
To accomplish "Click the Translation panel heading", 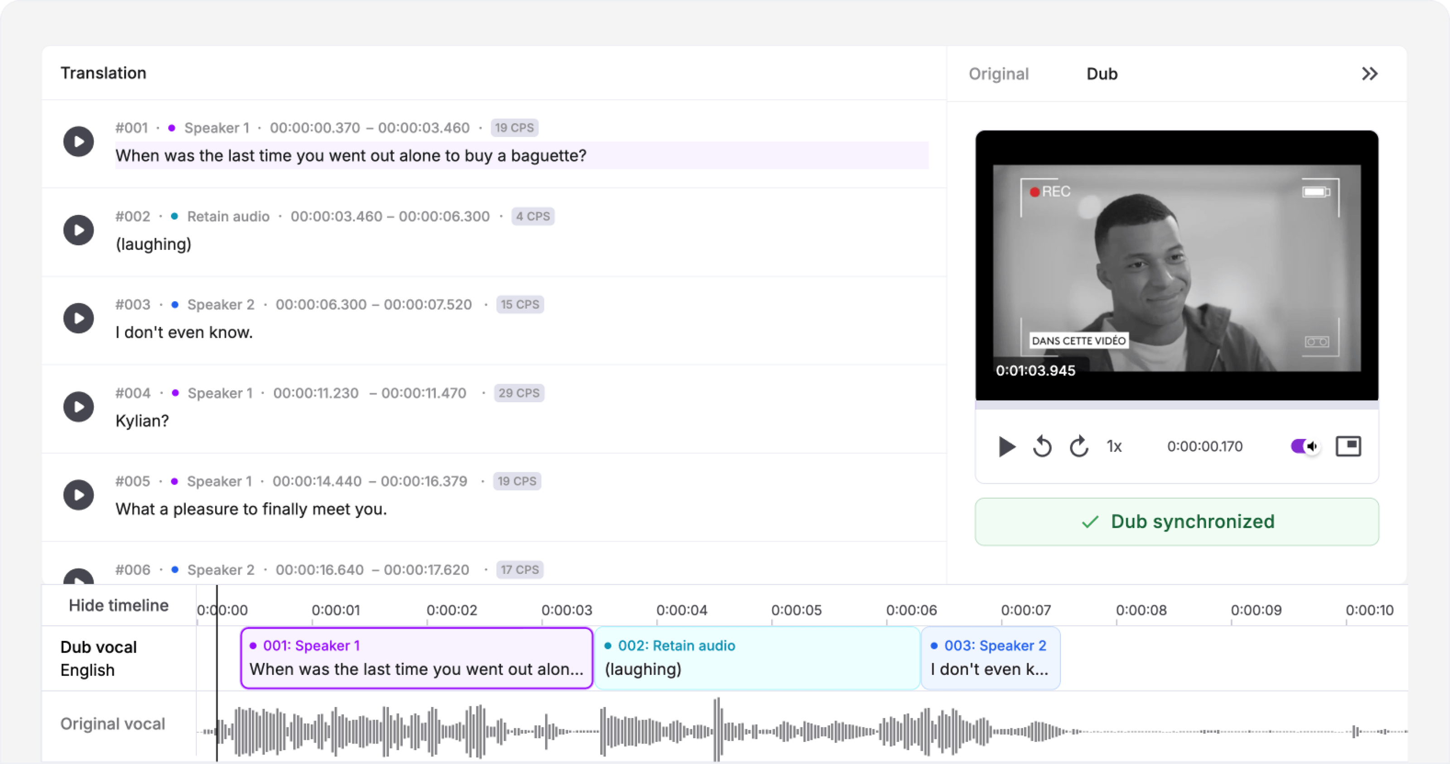I will (104, 73).
